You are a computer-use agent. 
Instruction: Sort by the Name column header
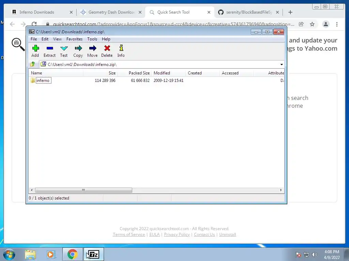click(56, 73)
